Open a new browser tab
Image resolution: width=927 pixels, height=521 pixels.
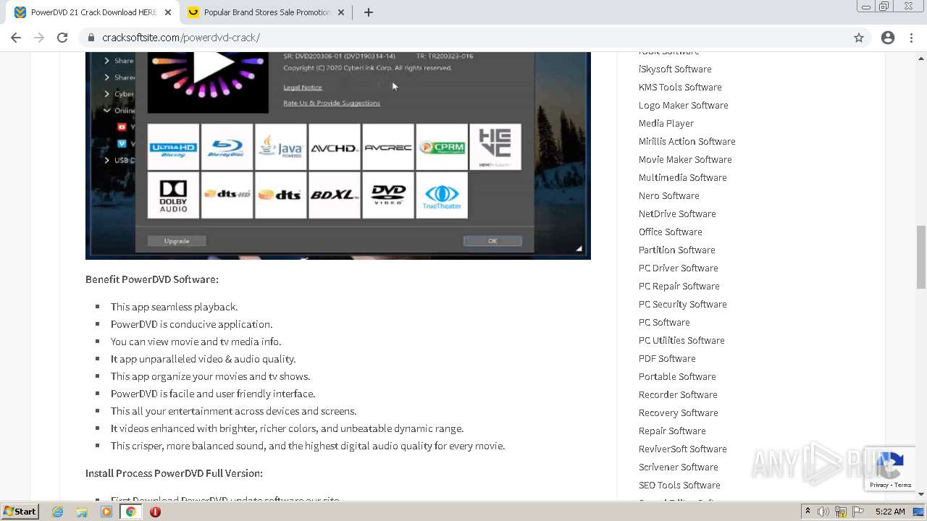pyautogui.click(x=369, y=12)
